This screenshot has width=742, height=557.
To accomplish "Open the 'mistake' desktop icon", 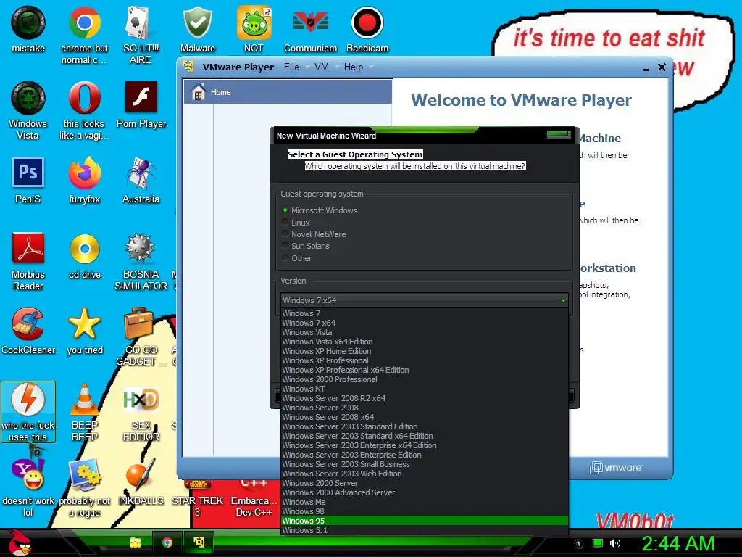I will [28, 29].
